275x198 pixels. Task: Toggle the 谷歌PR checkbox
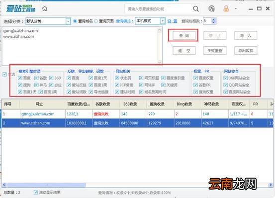pos(195,85)
